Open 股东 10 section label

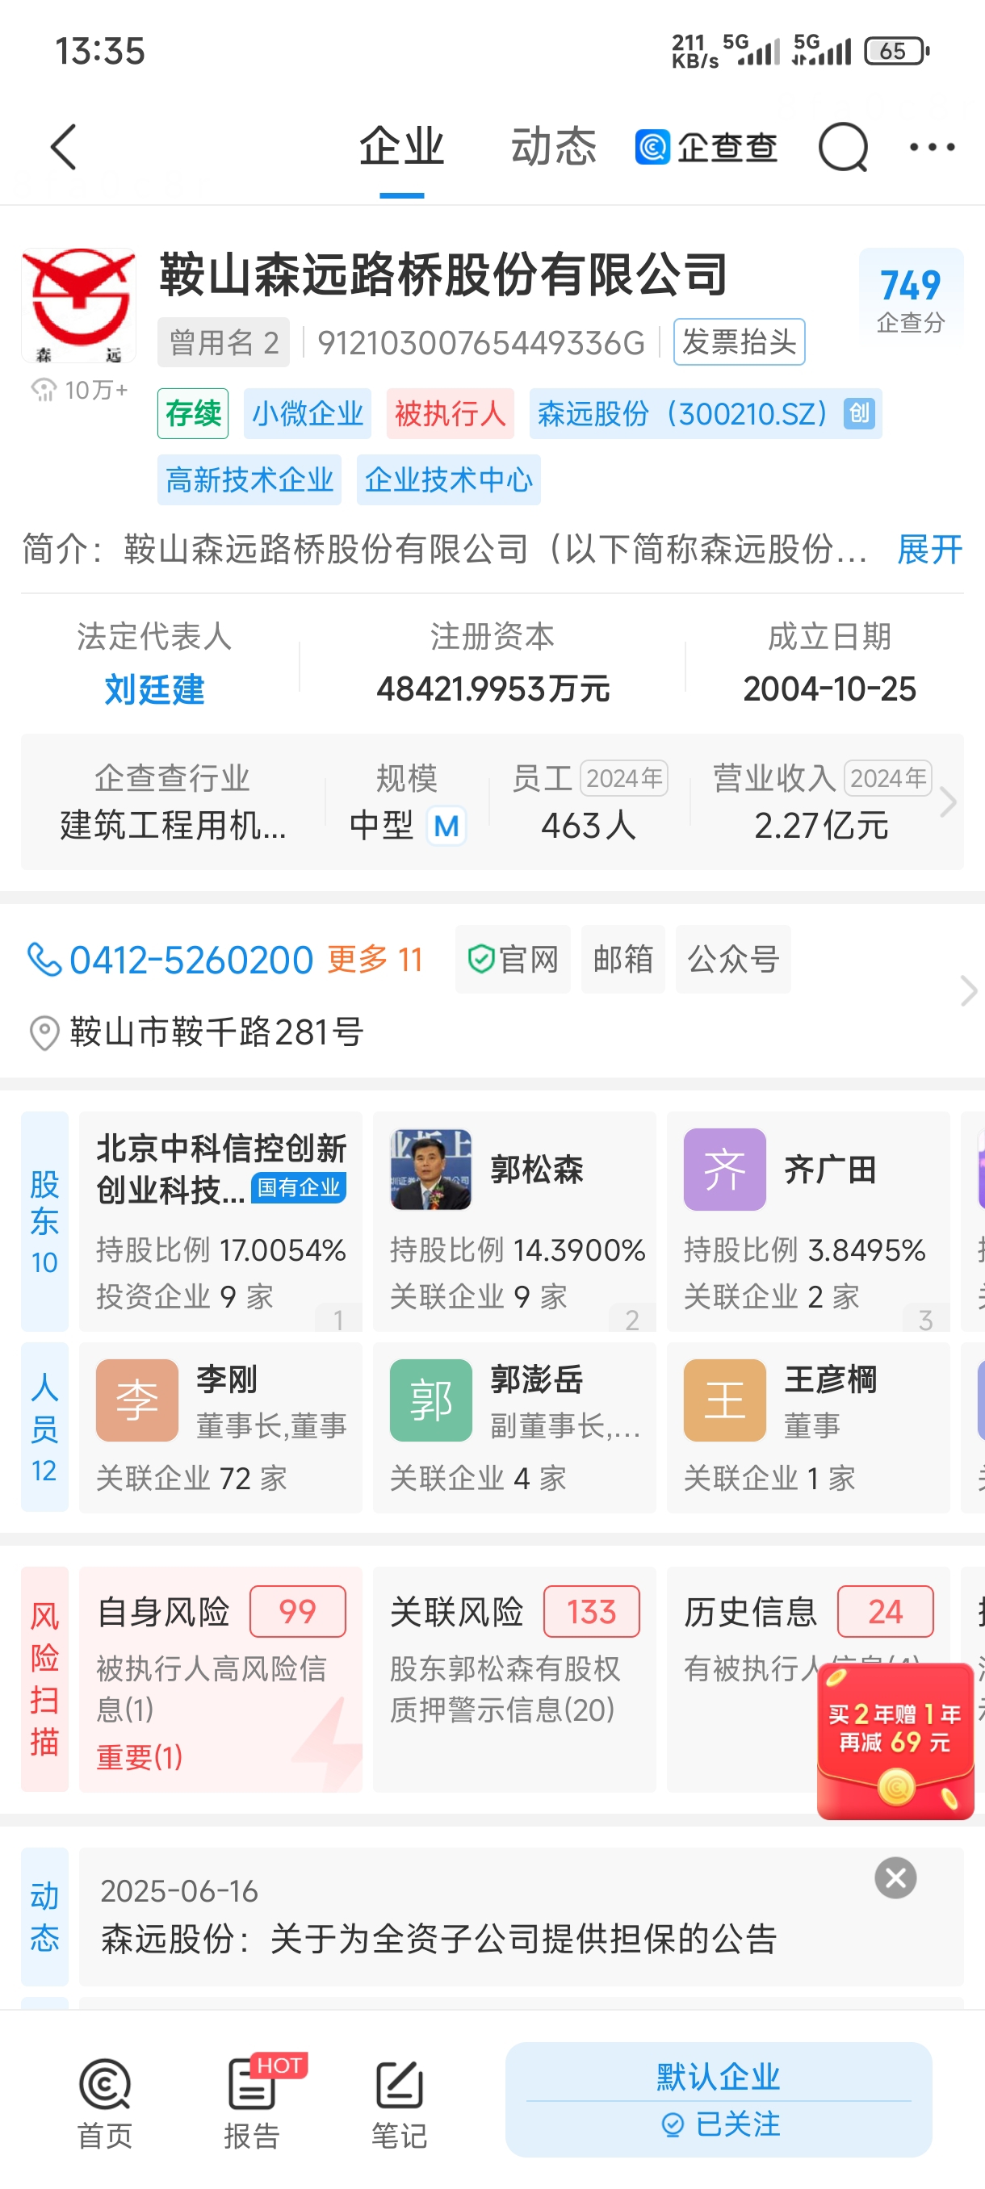point(44,1221)
